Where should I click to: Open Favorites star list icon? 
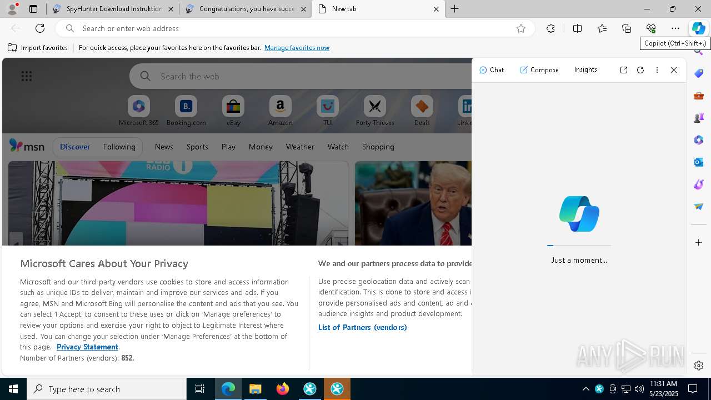pos(602,28)
